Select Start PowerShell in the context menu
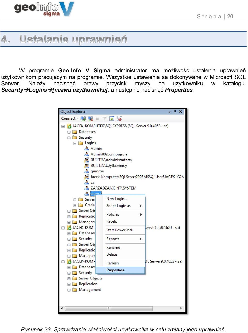 120,230
